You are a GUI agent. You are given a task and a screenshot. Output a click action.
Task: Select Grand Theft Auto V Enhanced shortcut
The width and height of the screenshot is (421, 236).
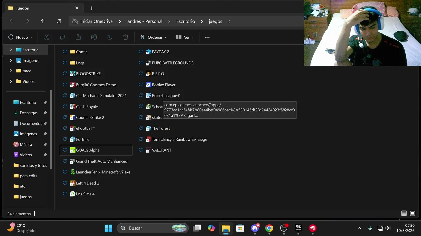99,161
